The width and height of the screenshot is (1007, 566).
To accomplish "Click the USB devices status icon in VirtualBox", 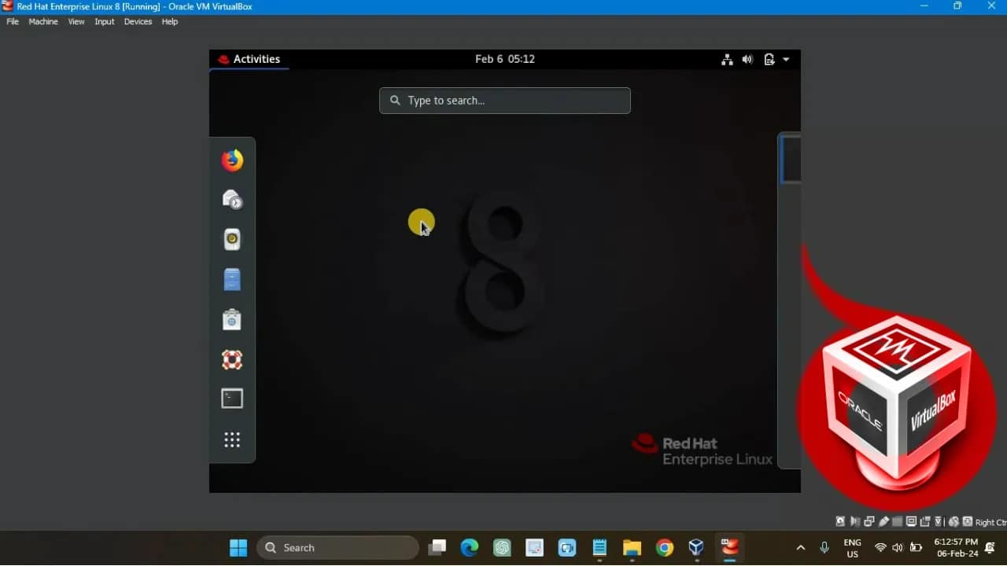I will click(x=884, y=521).
